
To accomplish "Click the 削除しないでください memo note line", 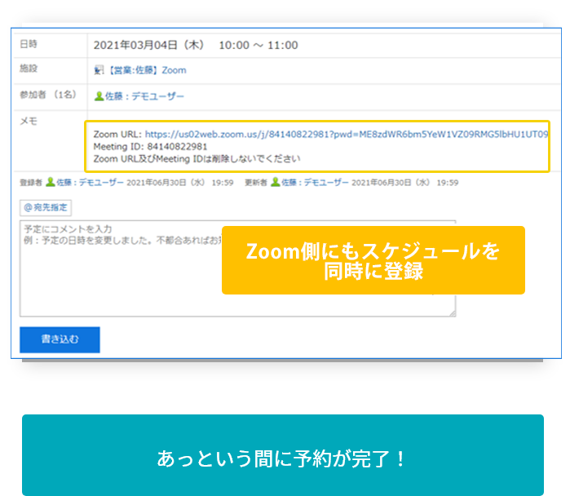I will 197,158.
